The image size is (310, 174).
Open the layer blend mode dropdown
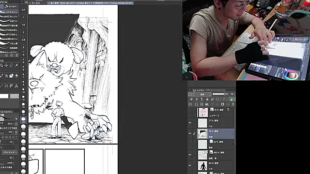click(203, 94)
